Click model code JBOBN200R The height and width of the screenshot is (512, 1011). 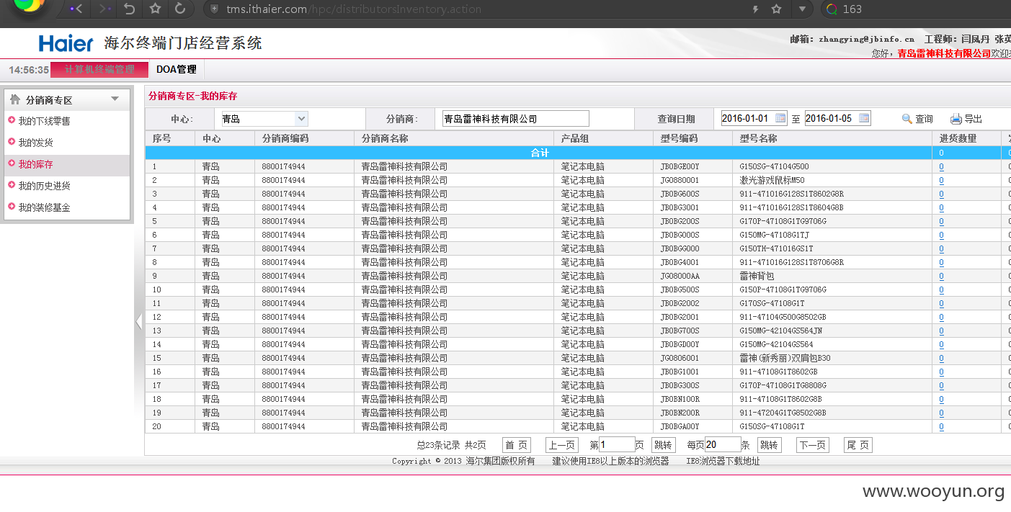[x=680, y=413]
